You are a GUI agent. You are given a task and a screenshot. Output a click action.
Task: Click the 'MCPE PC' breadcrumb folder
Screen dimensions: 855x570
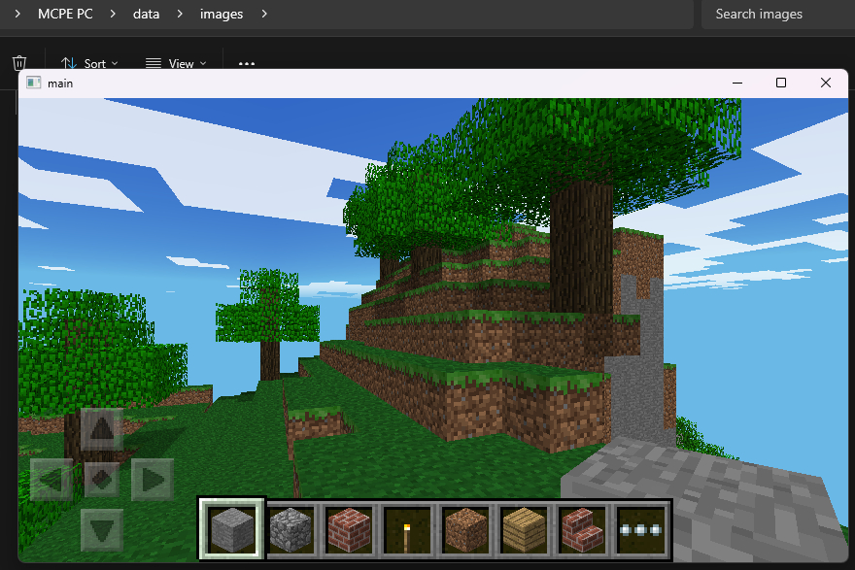point(65,14)
